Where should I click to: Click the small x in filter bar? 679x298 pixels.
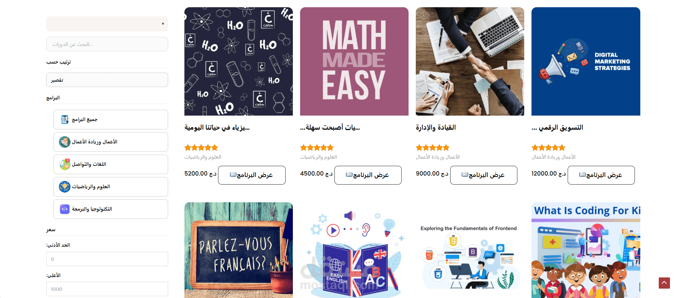[x=163, y=24]
